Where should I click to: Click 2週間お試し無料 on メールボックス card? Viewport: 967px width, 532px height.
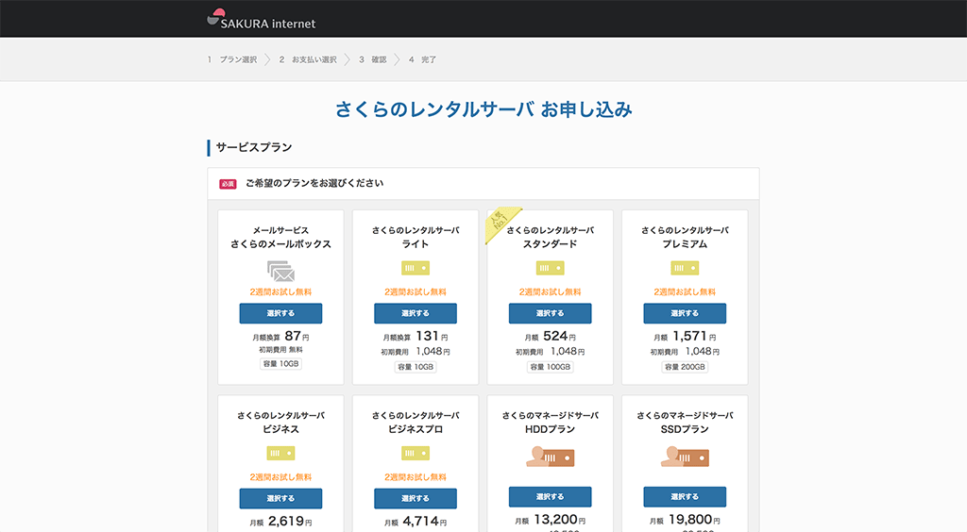[x=280, y=291]
